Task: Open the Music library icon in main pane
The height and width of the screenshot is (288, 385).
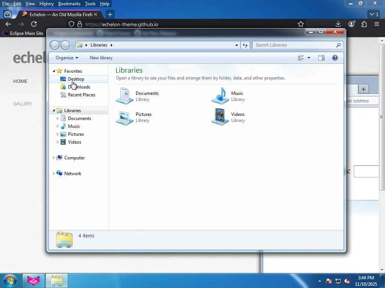Action: [220, 96]
